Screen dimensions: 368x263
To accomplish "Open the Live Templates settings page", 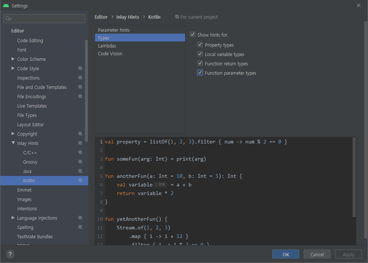I will click(x=32, y=106).
